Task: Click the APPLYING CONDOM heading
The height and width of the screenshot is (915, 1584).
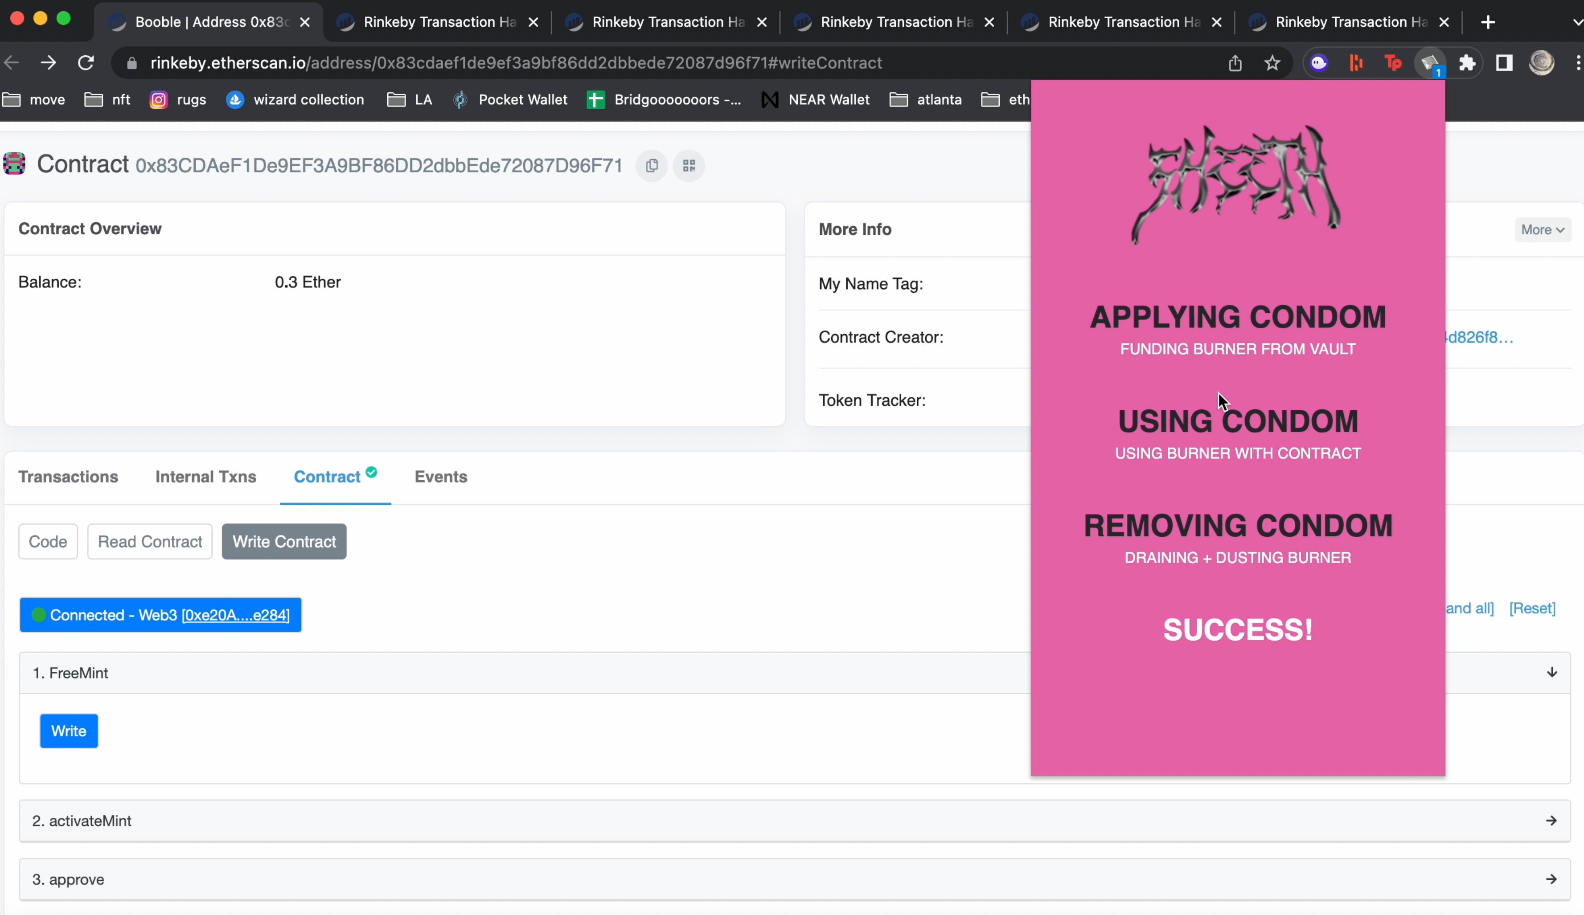Action: [1238, 317]
